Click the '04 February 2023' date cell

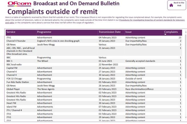(107, 38)
